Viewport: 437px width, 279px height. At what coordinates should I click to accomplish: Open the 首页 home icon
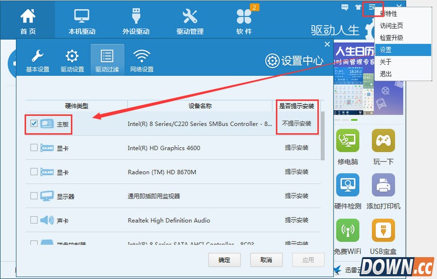tap(28, 17)
